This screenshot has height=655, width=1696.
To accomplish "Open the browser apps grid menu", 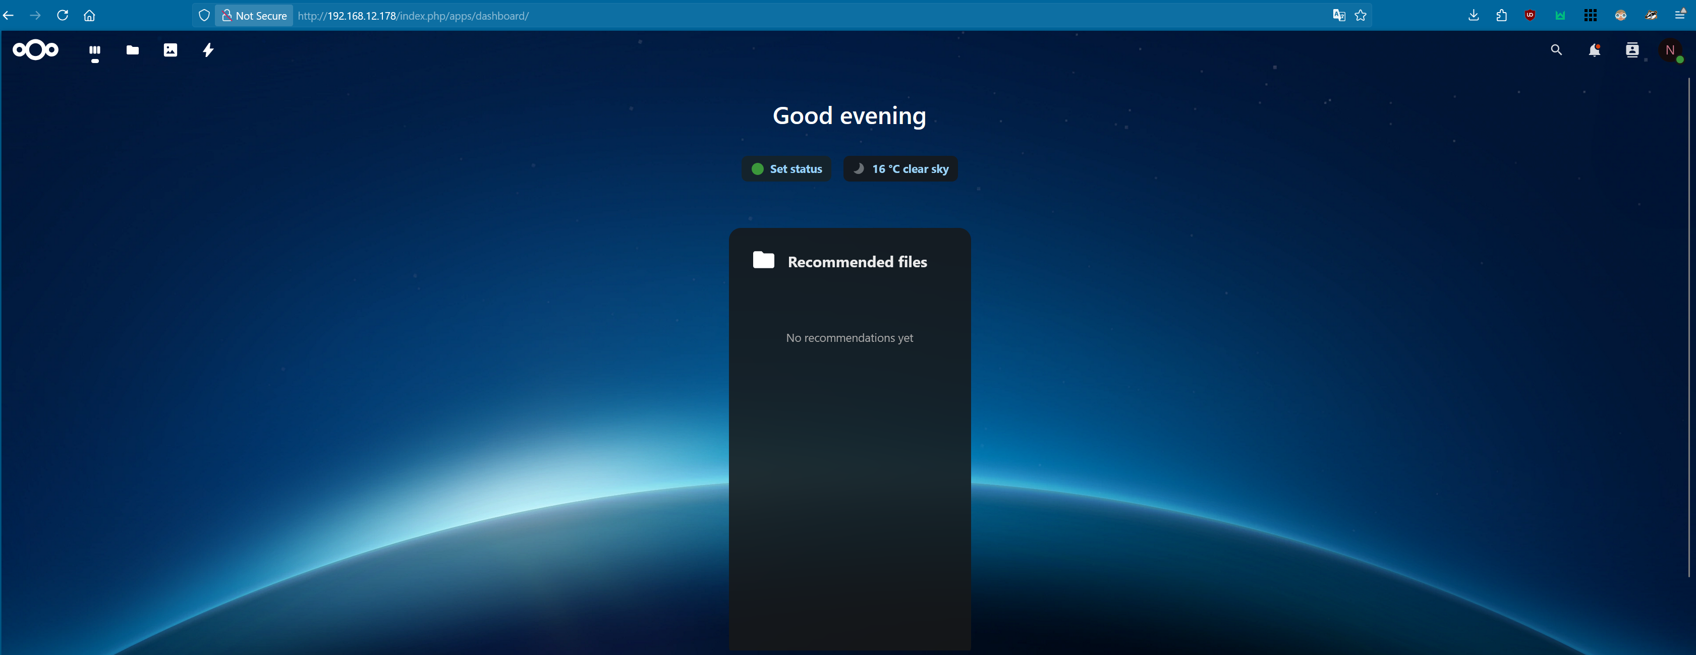I will [1591, 15].
